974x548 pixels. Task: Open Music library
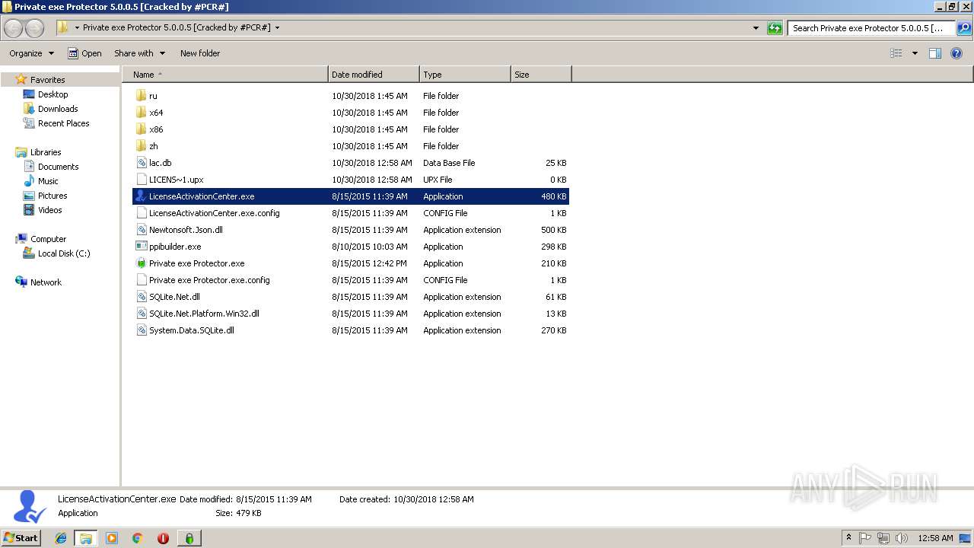(48, 181)
